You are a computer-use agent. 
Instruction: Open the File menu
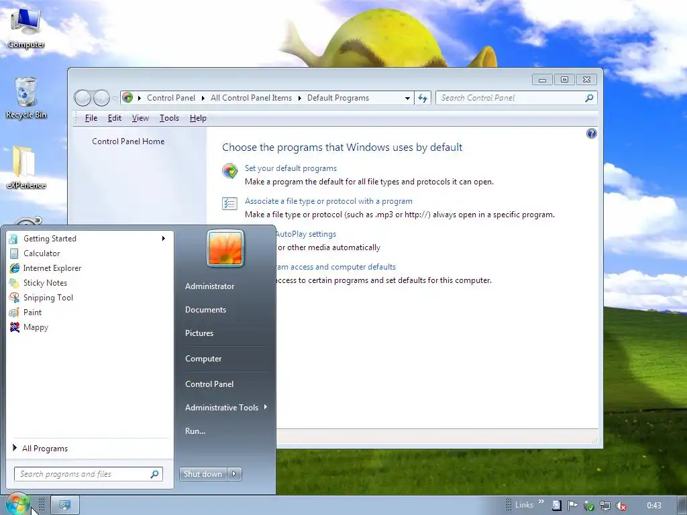coord(91,118)
